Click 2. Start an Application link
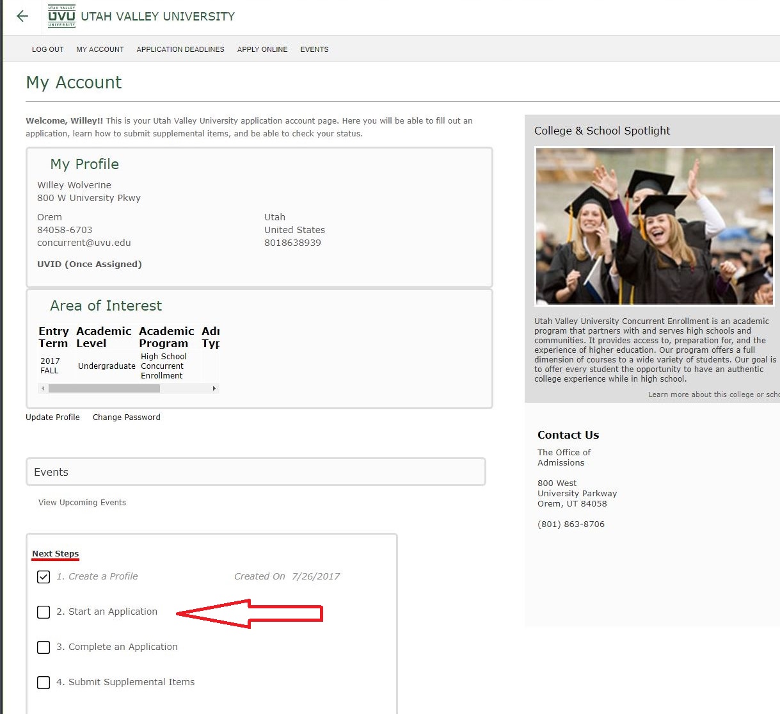 107,612
